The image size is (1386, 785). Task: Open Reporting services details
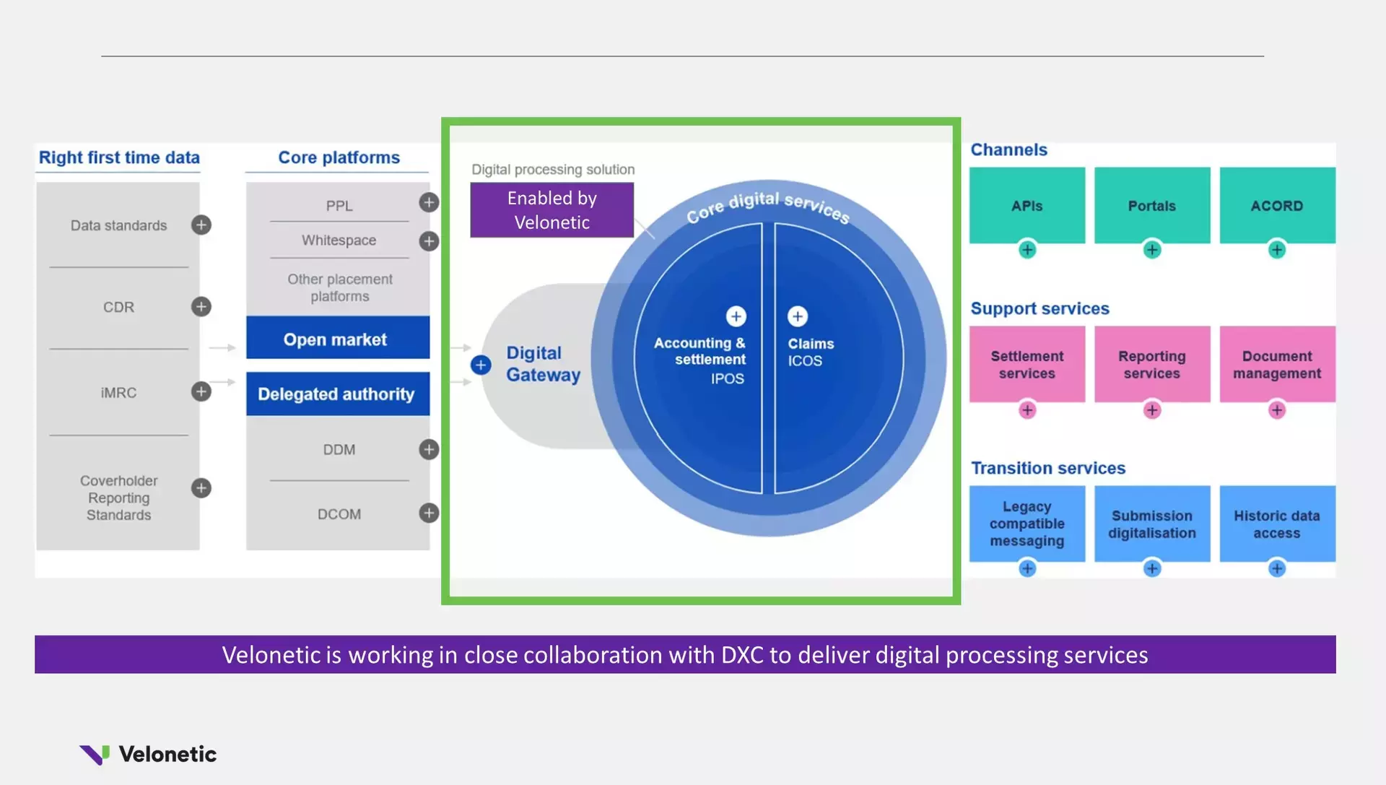point(1151,409)
